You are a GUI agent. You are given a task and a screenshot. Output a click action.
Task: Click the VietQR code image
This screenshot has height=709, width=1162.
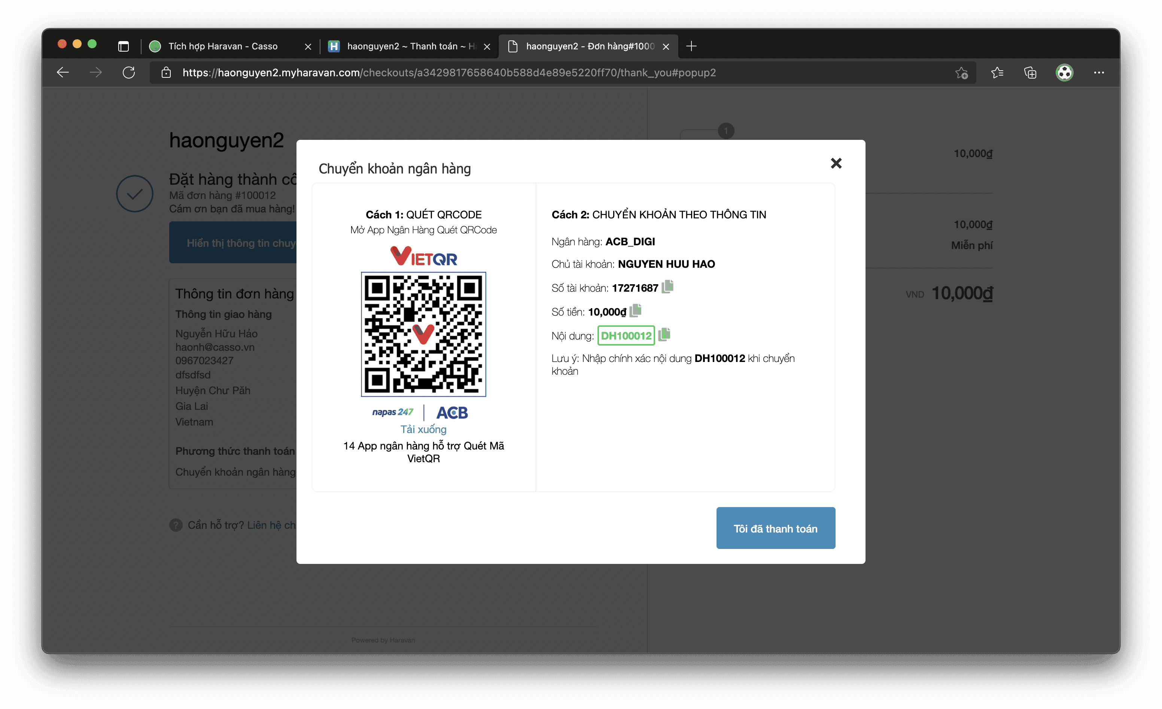(423, 334)
